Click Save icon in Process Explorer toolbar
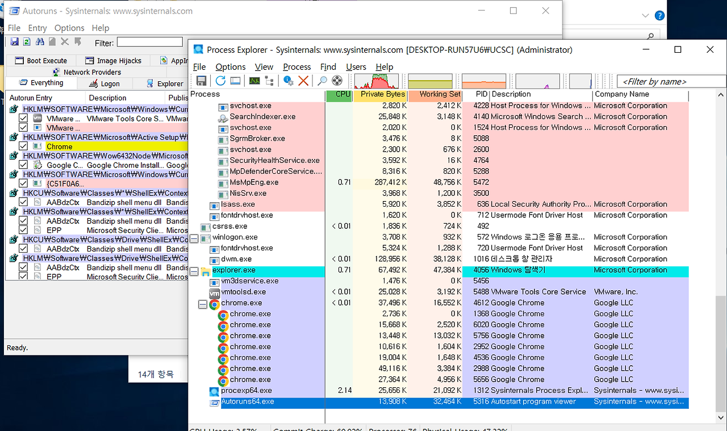Viewport: 727px width, 431px height. [201, 81]
